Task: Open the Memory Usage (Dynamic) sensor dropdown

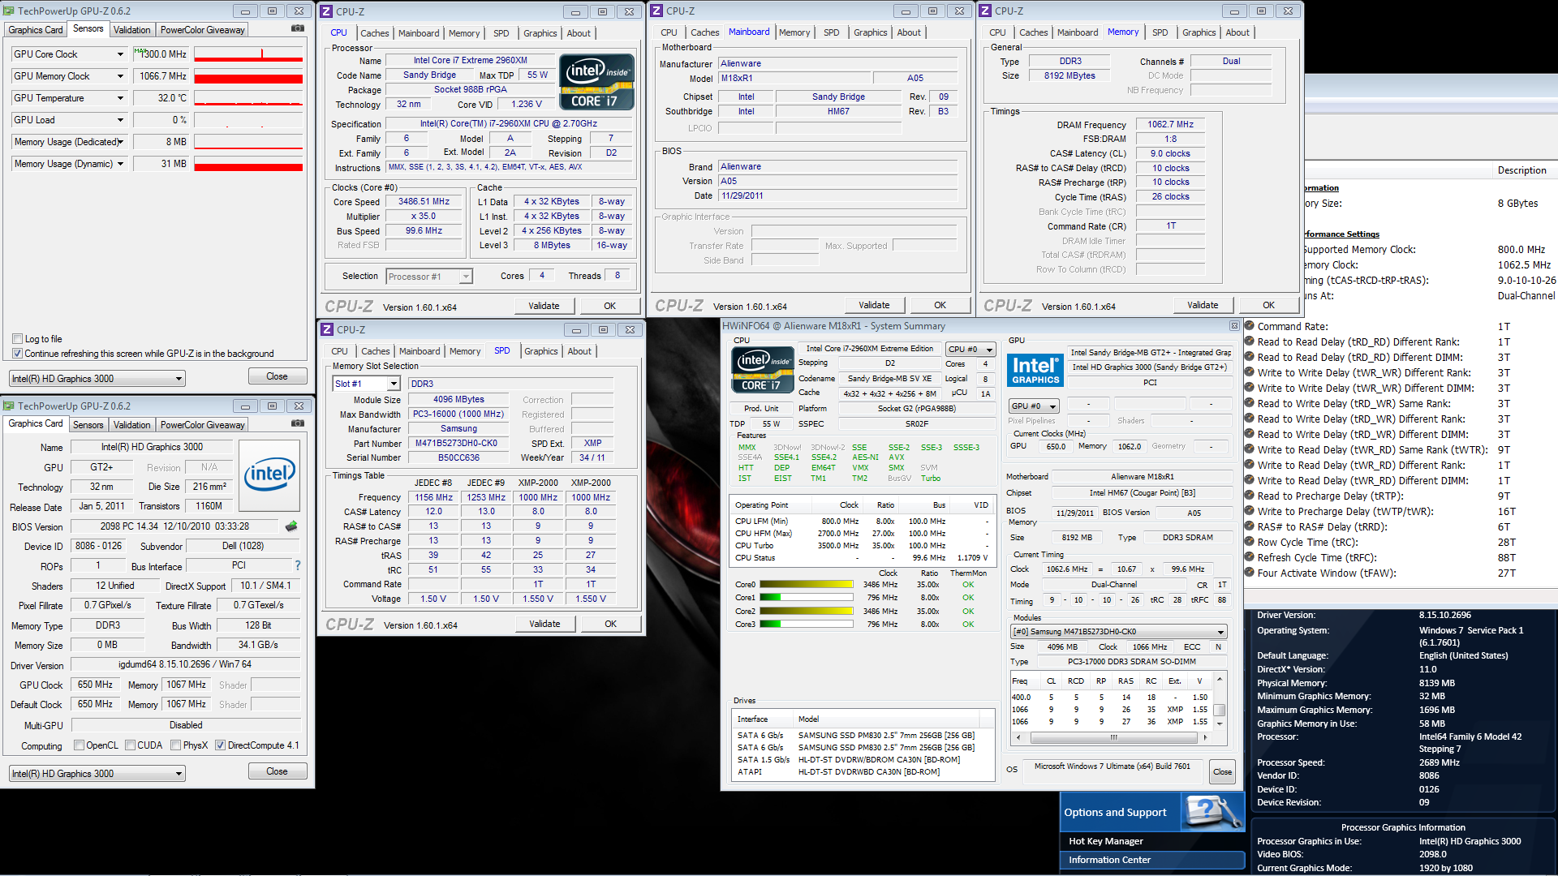Action: coord(120,164)
